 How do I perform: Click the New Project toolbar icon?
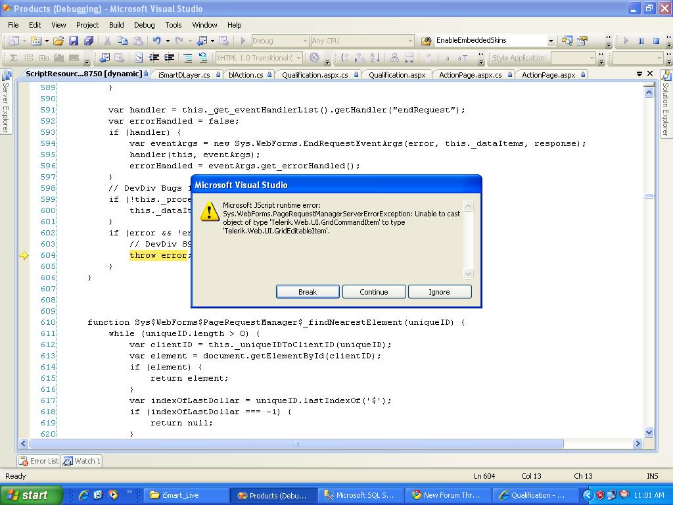[x=14, y=41]
